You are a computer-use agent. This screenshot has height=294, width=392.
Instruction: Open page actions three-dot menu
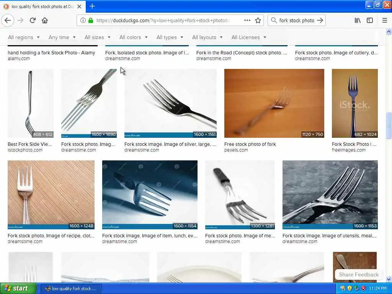coord(247,20)
